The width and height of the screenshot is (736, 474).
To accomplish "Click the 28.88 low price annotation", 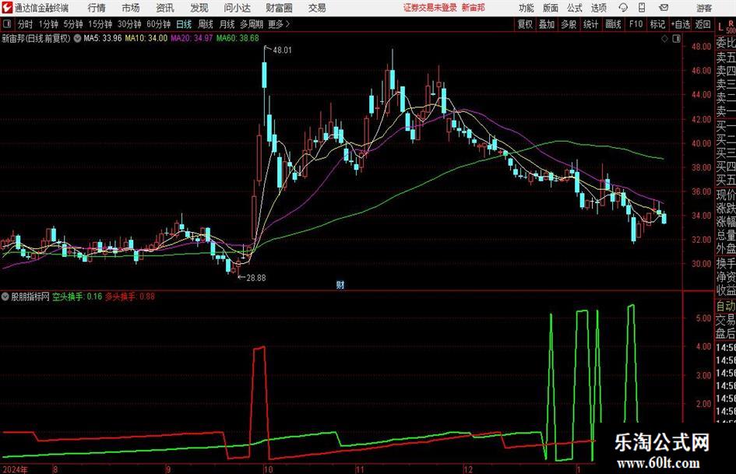I will coord(255,278).
